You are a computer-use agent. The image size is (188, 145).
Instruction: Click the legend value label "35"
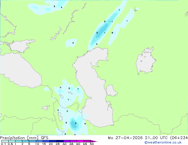click(71, 144)
